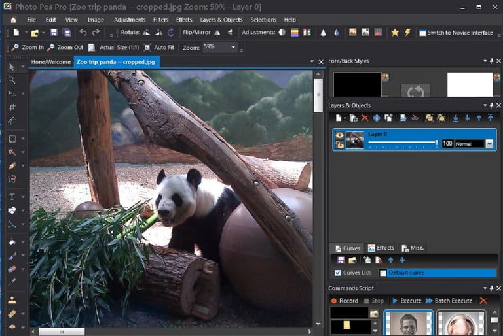This screenshot has height=336, width=503.
Task: Move layer to top with arrow icon
Action: [x=490, y=118]
